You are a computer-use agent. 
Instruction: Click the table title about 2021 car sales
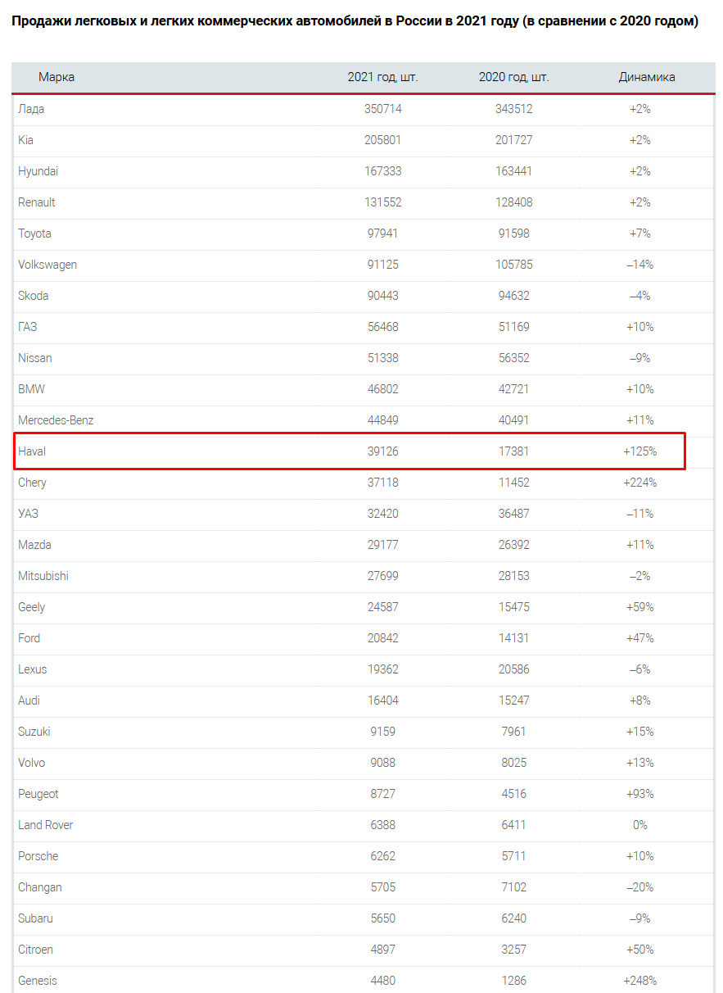[355, 21]
